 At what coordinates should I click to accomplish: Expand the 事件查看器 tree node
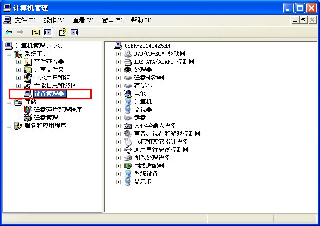click(x=19, y=62)
